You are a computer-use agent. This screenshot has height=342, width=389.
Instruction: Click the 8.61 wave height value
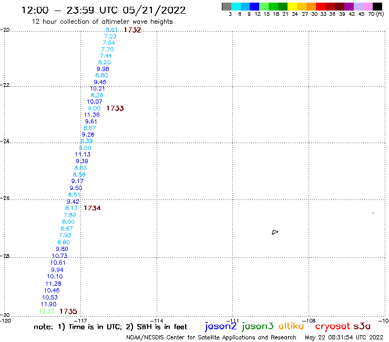pos(111,30)
